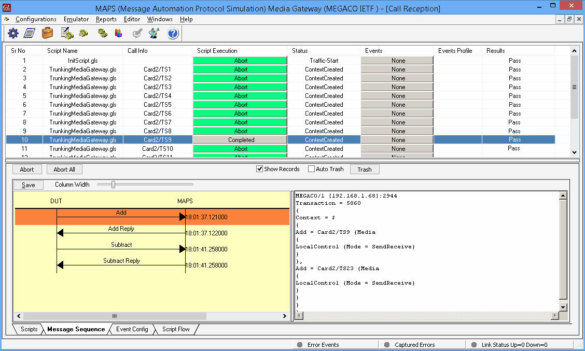Screen dimensions: 585x351
Task: Click the Events None button for Card2/TS3
Action: (x=397, y=87)
